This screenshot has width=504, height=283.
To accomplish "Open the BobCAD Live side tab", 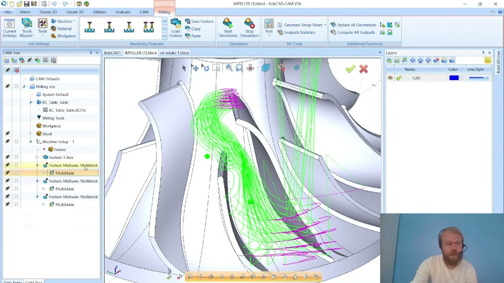I will click(x=498, y=62).
